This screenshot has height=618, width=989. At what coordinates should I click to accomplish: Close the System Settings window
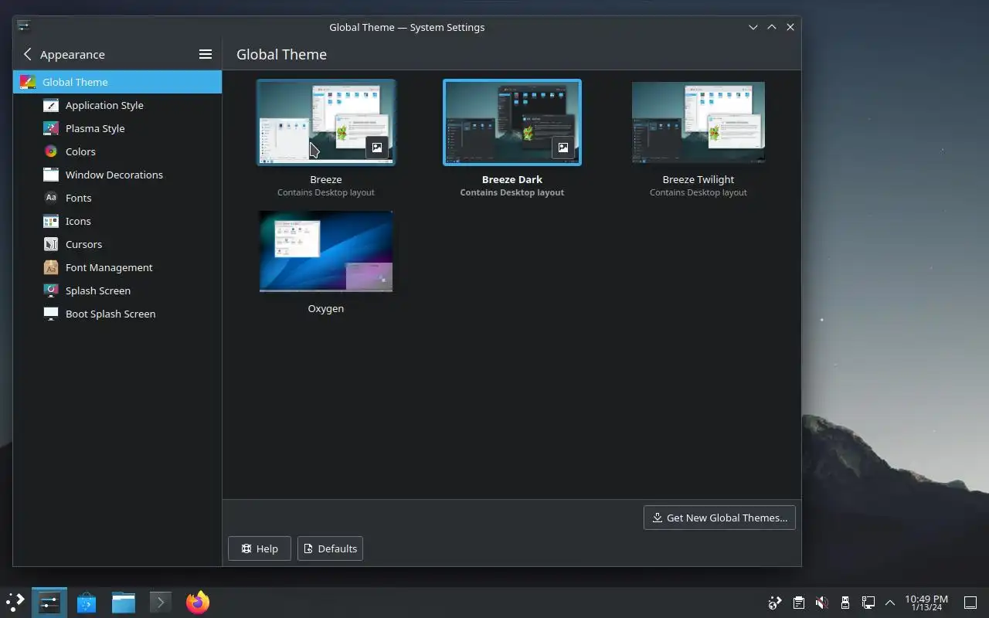click(790, 27)
